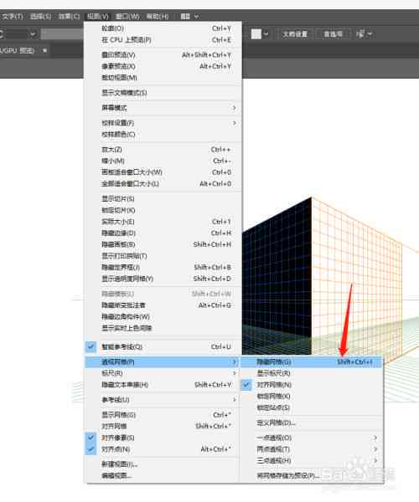Choose 隐藏边角构件(W) corner widget entry
This screenshot has width=419, height=502.
point(163,316)
